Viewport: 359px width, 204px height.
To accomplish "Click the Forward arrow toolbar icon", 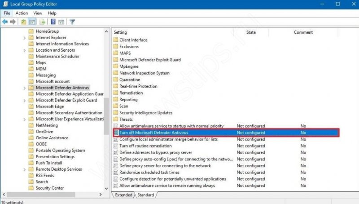I will coord(13,22).
